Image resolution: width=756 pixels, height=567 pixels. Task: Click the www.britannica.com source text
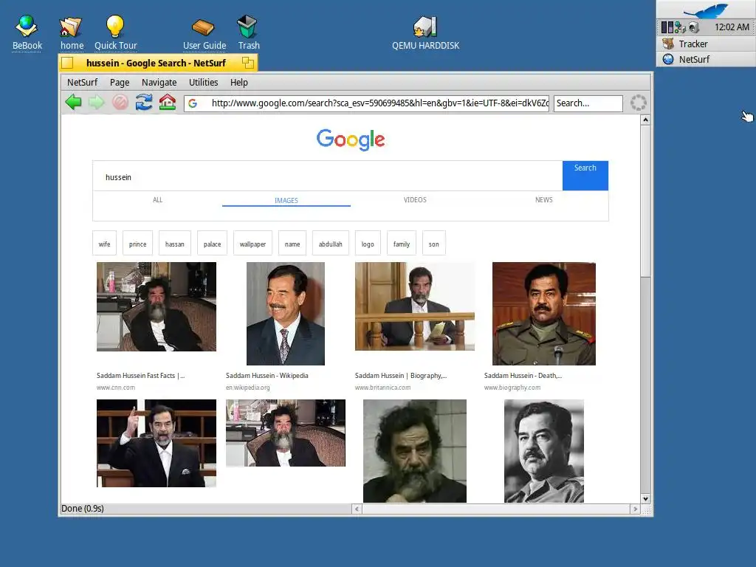coord(383,387)
